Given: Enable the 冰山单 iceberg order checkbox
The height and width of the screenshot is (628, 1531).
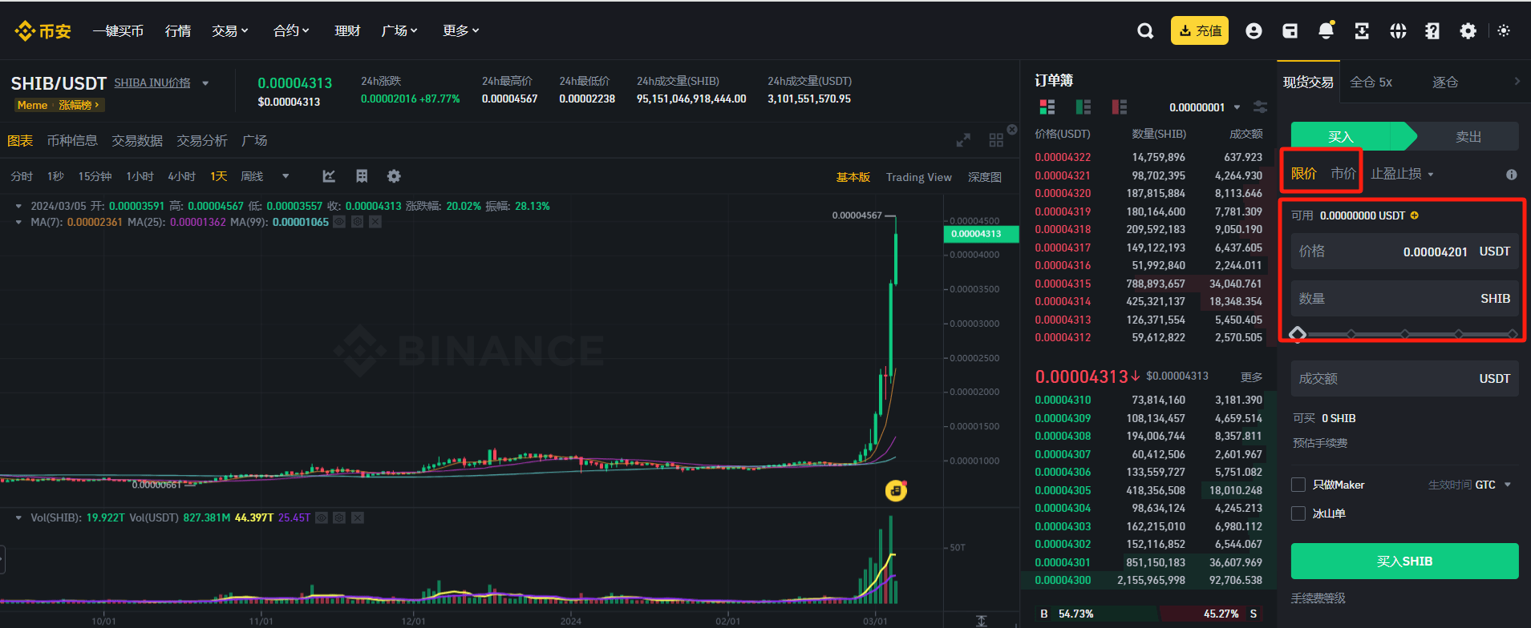Looking at the screenshot, I should (1298, 513).
